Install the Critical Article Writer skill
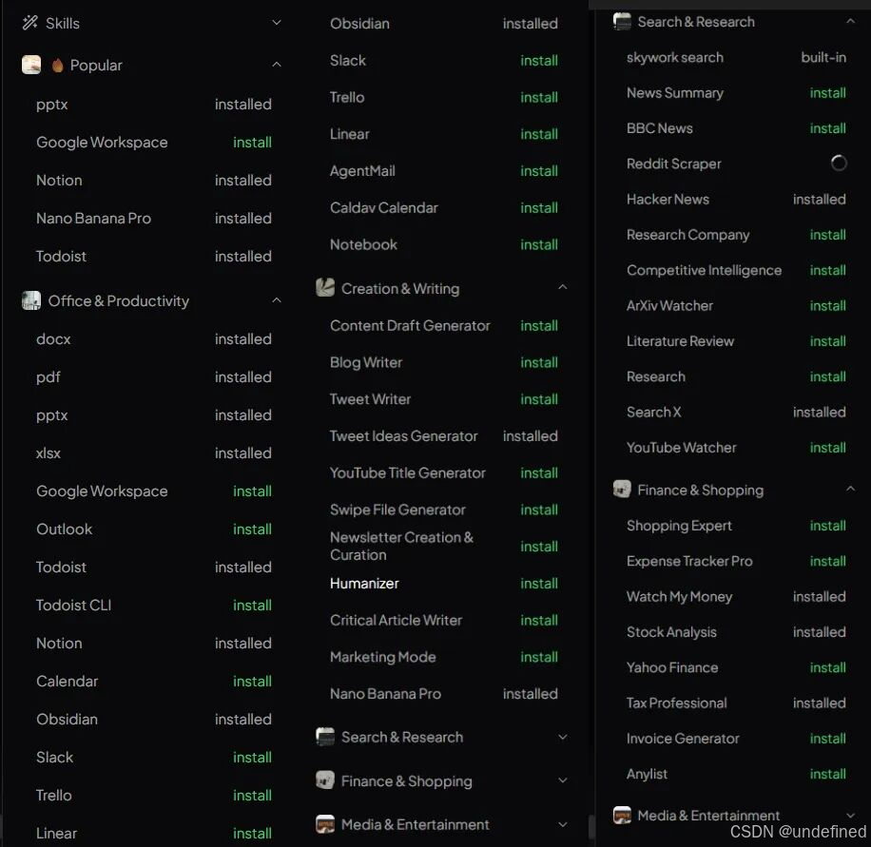This screenshot has width=871, height=847. pos(539,620)
